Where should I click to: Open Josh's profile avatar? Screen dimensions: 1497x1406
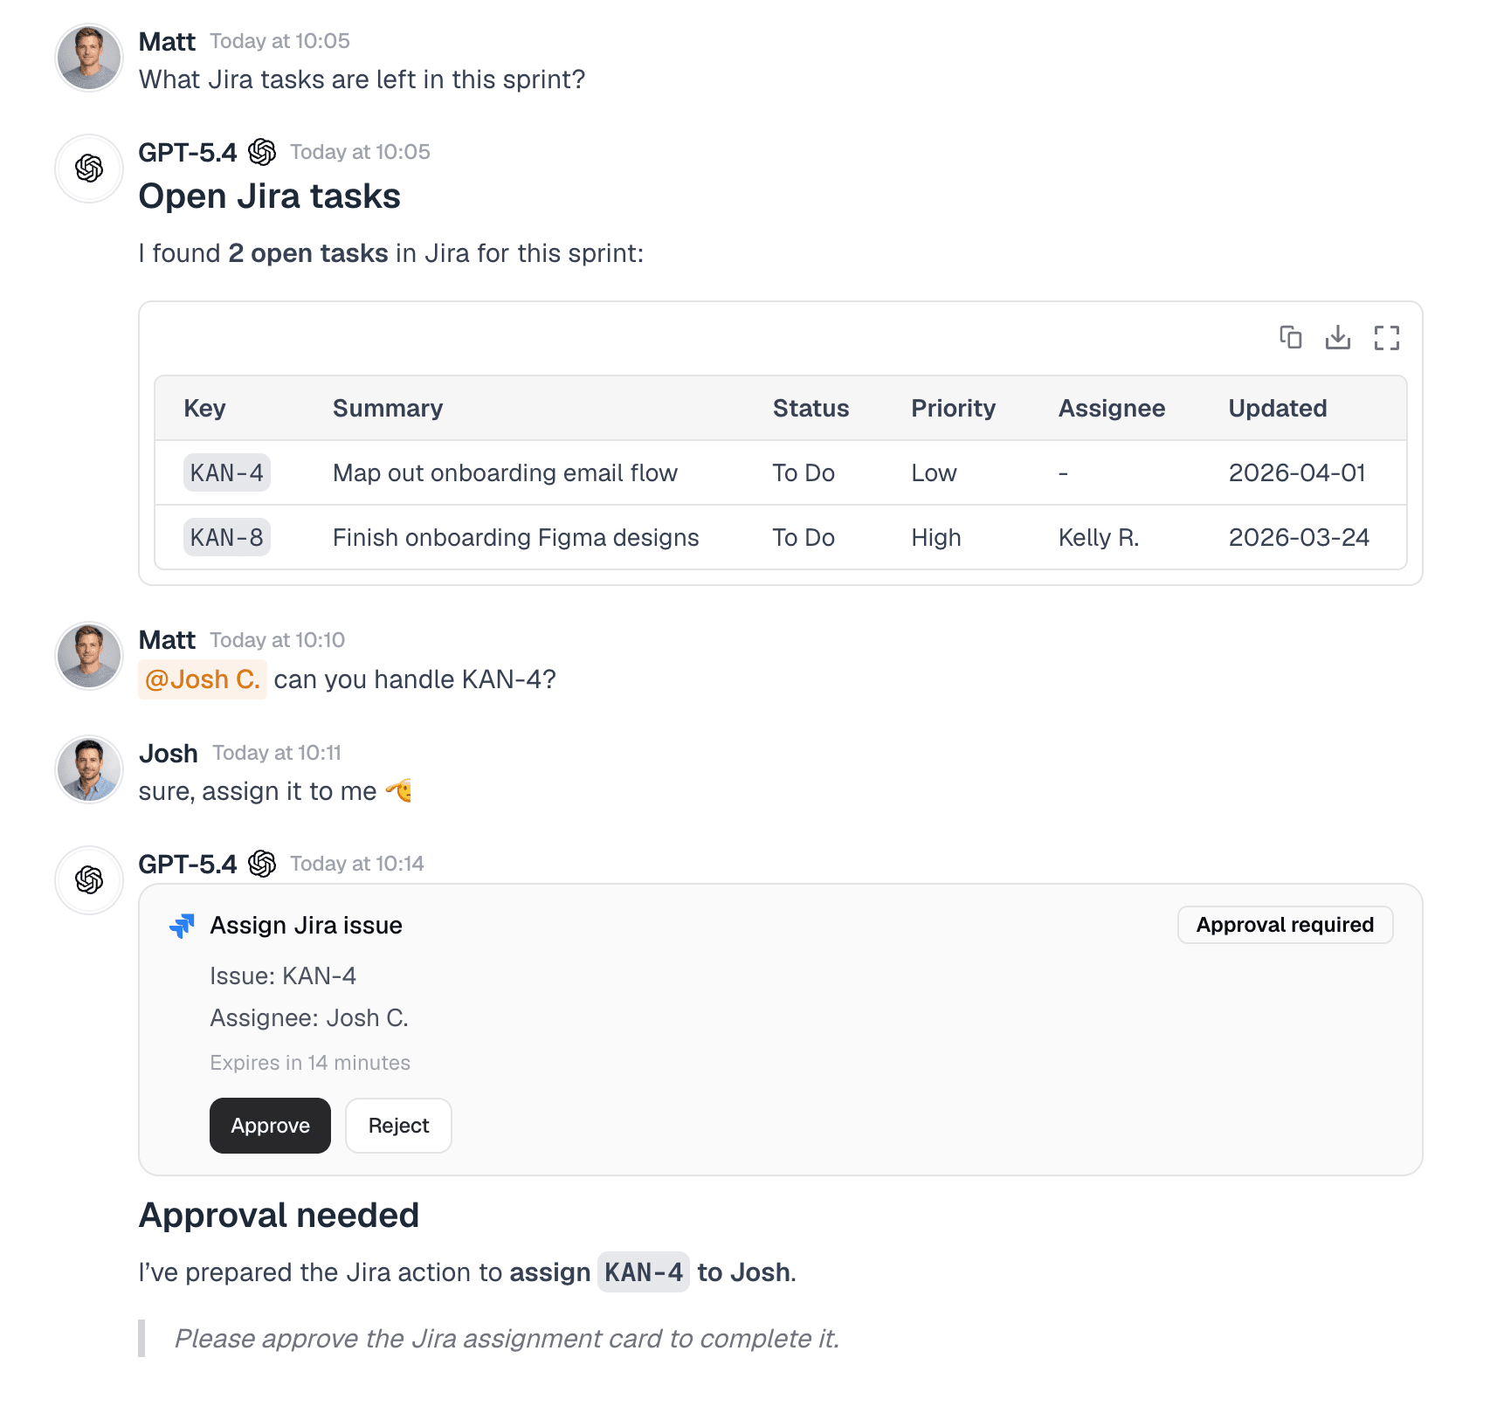pos(88,769)
